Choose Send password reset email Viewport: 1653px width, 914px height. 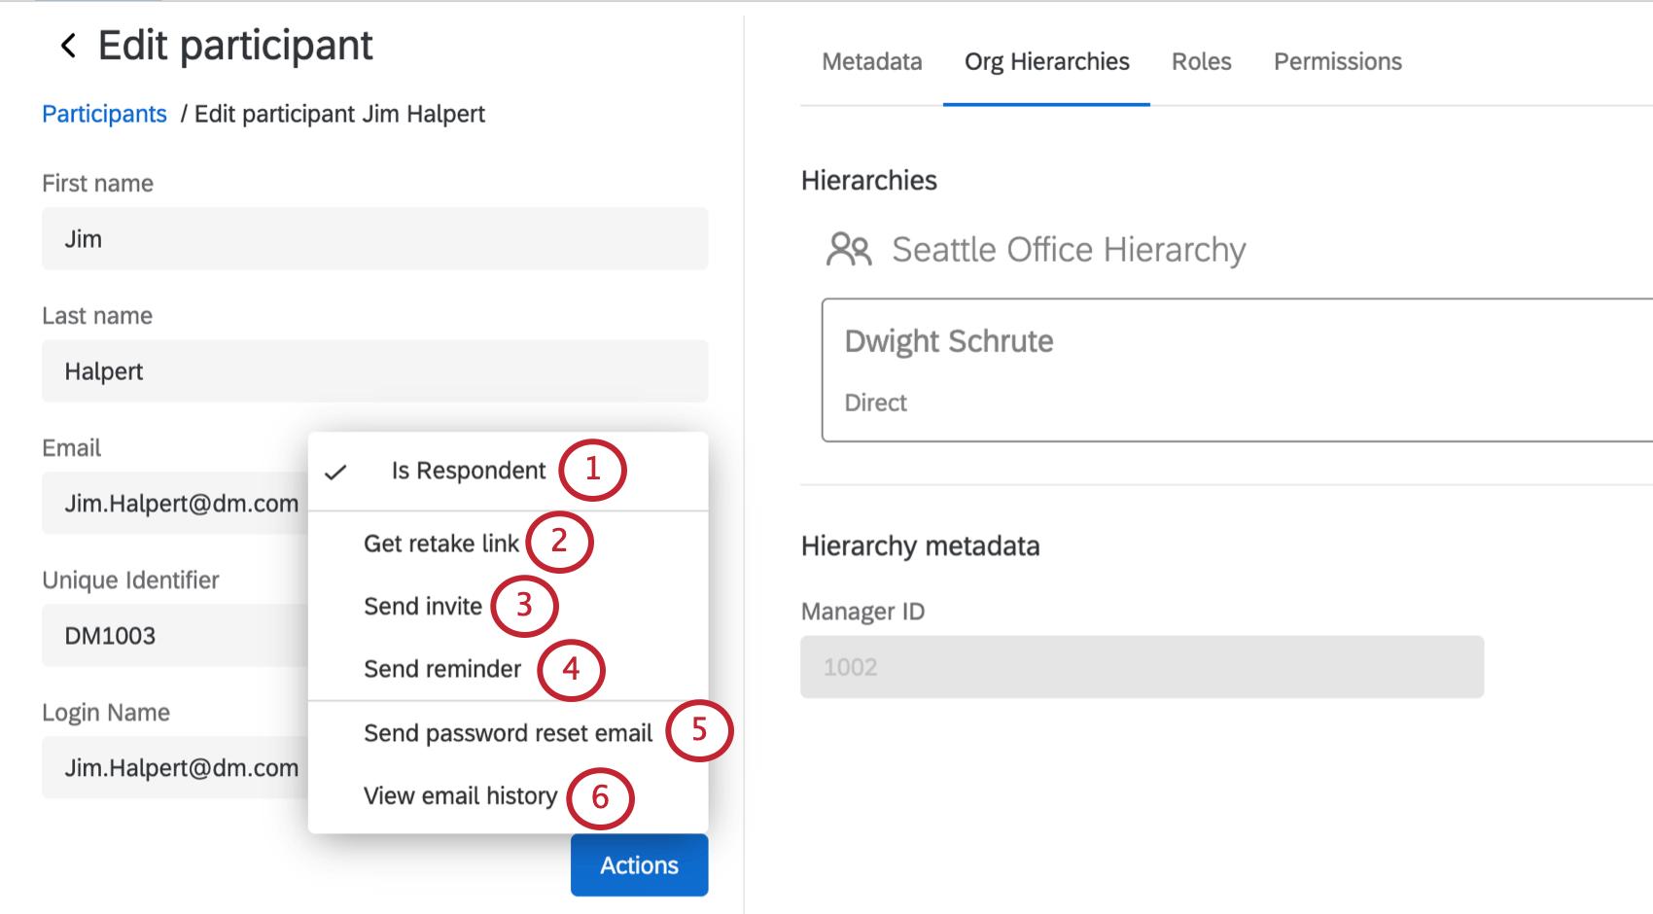tap(509, 733)
